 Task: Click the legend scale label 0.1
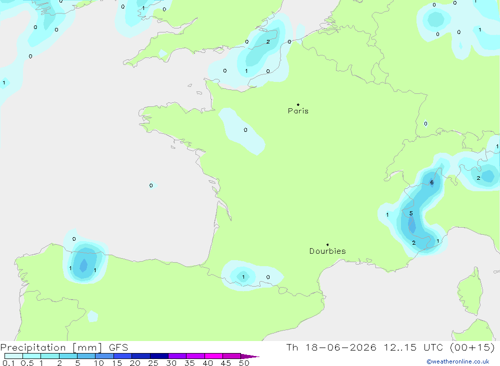pyautogui.click(x=8, y=363)
